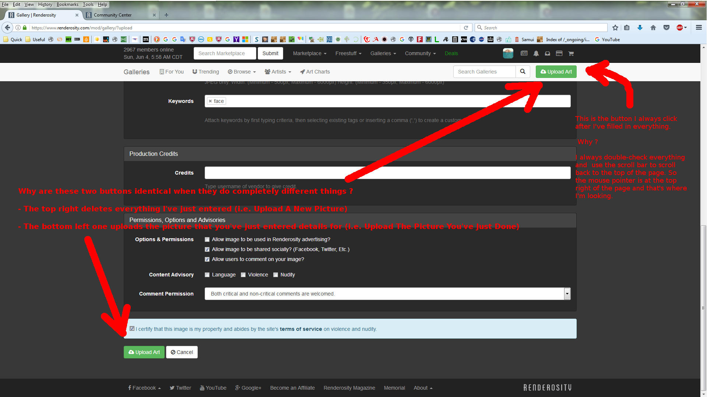Uncheck Allow users to comment checkbox
This screenshot has width=707, height=397.
pyautogui.click(x=207, y=260)
